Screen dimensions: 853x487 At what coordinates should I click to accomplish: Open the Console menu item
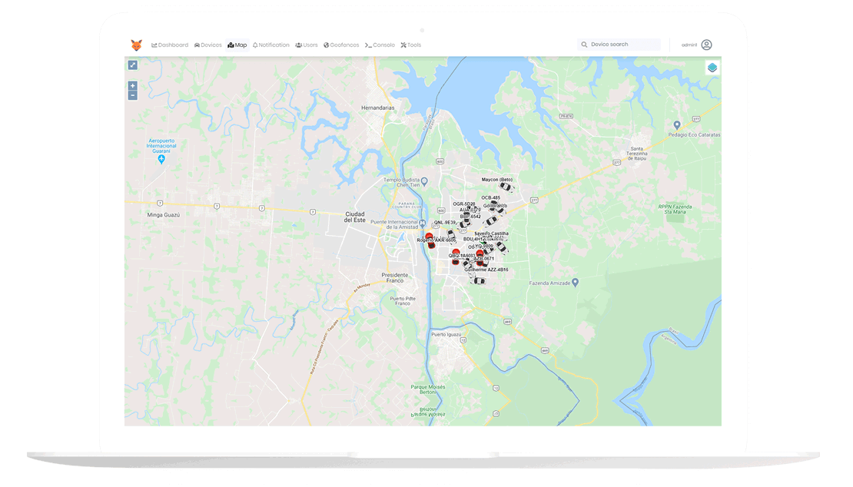(380, 45)
